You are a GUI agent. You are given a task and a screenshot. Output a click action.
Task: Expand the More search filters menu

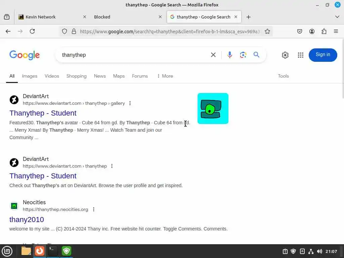pos(165,76)
